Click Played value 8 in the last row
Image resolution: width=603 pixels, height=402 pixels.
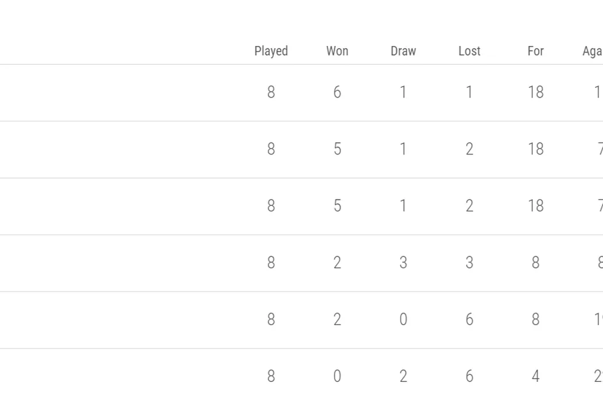click(x=271, y=377)
